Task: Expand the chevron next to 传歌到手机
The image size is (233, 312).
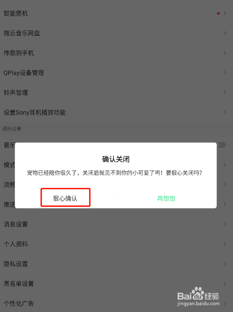Action: pos(225,53)
